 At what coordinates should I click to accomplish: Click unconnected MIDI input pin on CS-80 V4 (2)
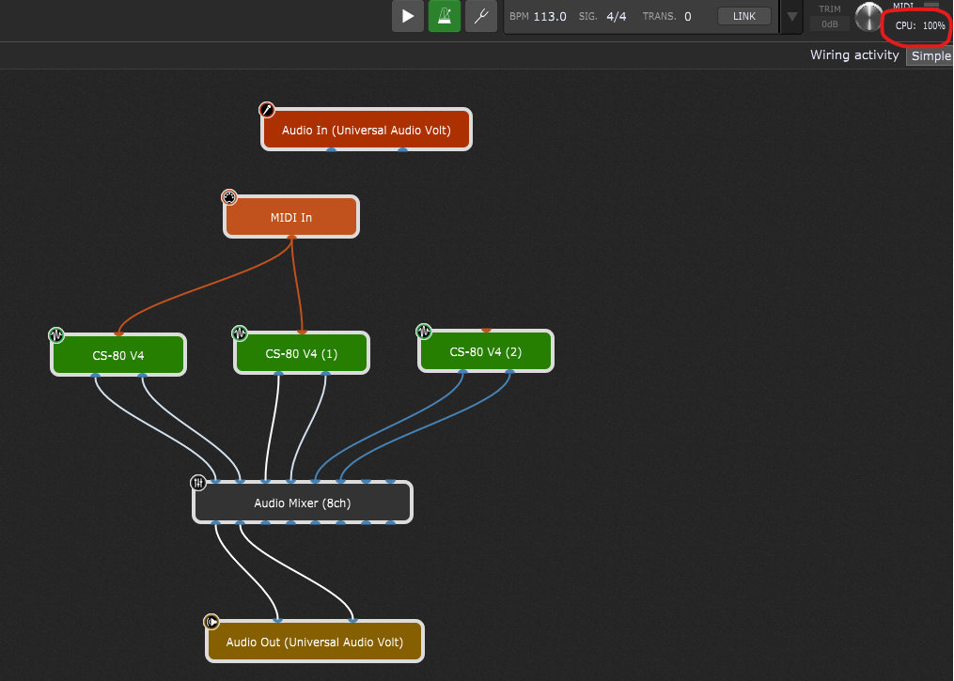486,330
